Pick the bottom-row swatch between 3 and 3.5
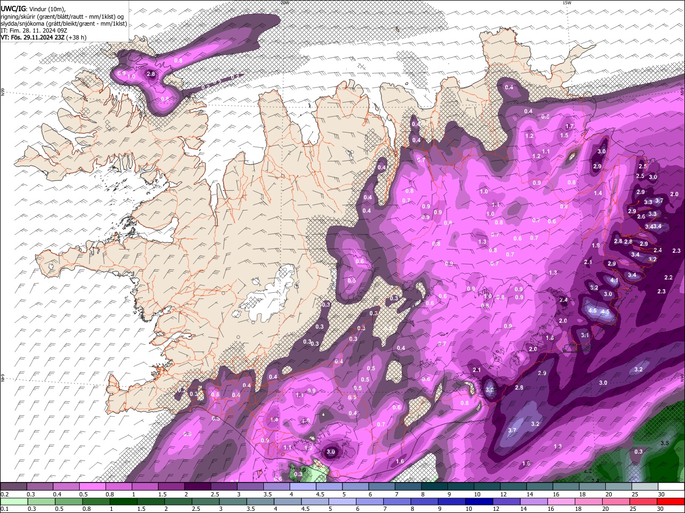 (x=233, y=501)
